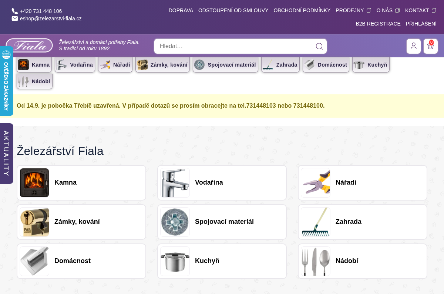Open the shopping basket icon

(431, 46)
